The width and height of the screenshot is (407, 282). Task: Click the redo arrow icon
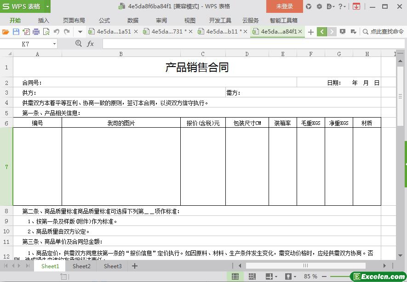pos(67,32)
